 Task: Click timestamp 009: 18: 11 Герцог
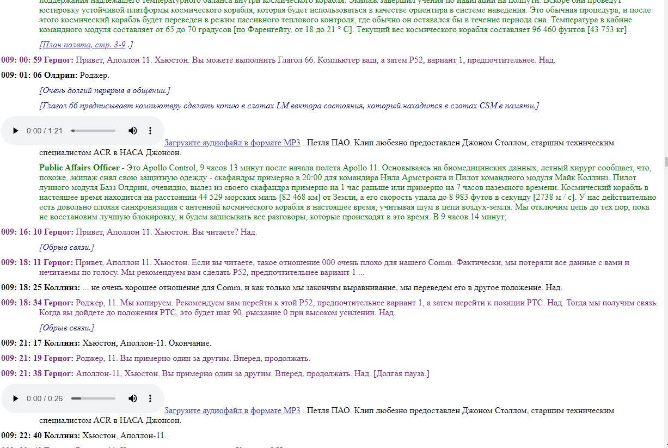coord(38,262)
